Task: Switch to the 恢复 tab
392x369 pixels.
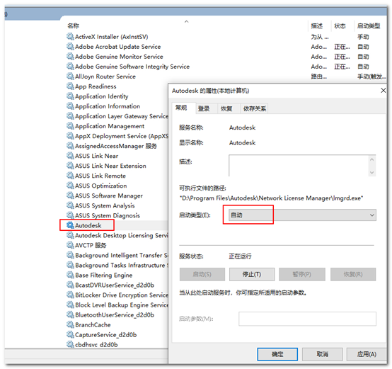Action: coord(226,108)
